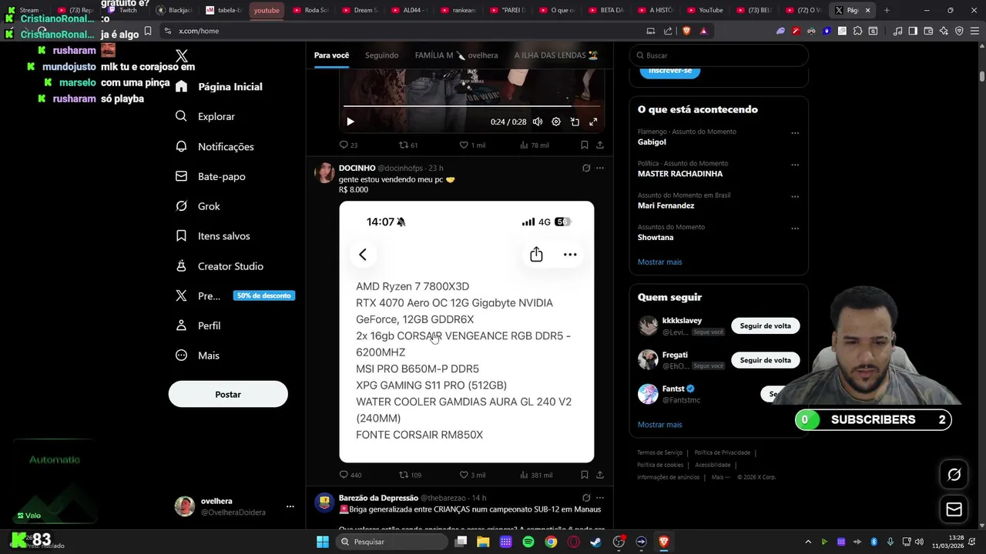Screen dimensions: 986x554
Task: Mute the video with the volume icon
Action: pos(538,122)
